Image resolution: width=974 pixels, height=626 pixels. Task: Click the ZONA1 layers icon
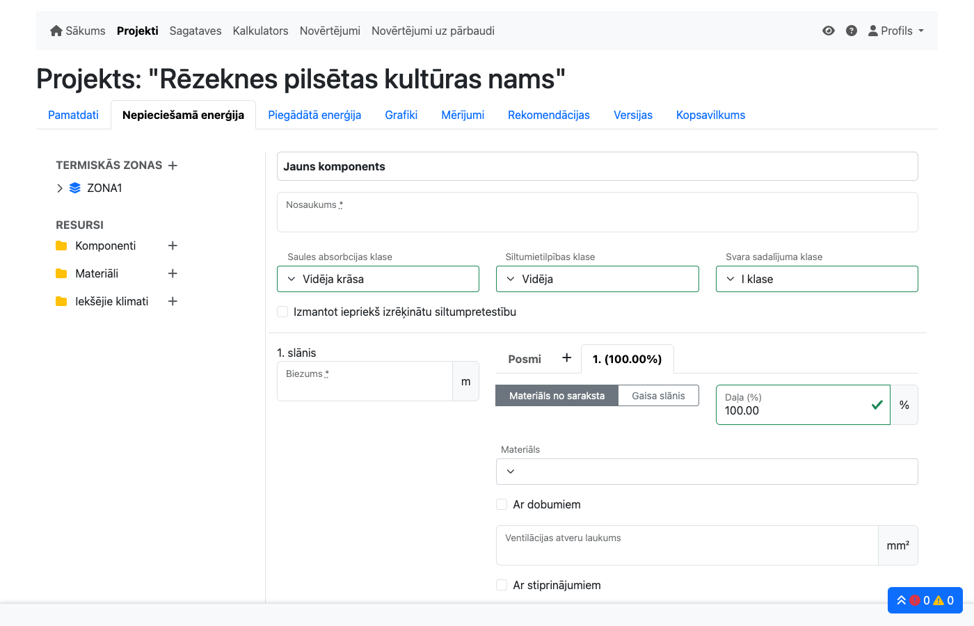point(75,188)
